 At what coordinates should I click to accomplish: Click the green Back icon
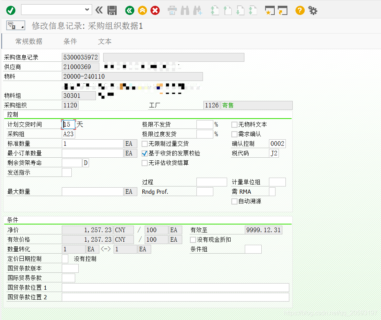[130, 10]
